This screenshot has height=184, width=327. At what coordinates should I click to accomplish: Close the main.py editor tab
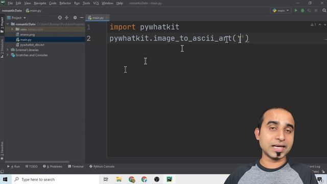(x=107, y=18)
